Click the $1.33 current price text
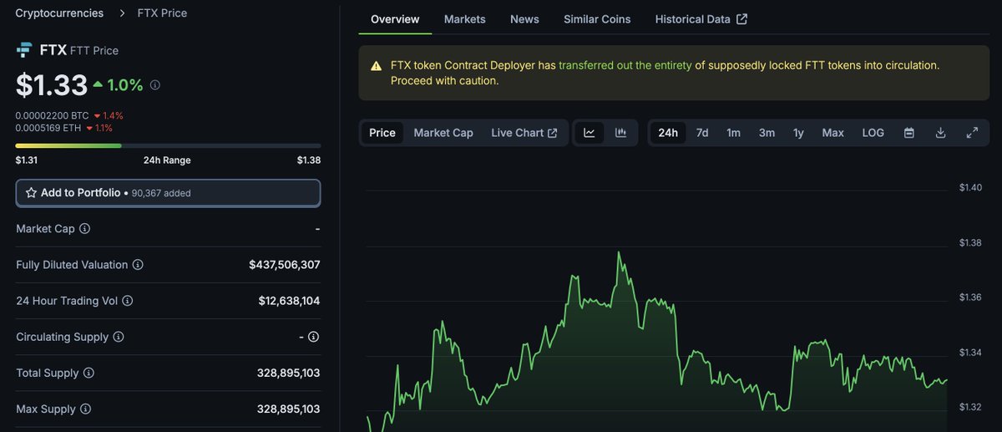 [52, 84]
